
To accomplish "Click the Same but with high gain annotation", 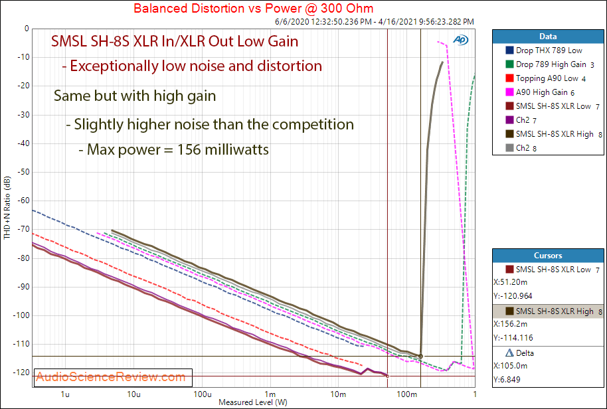I will [135, 96].
